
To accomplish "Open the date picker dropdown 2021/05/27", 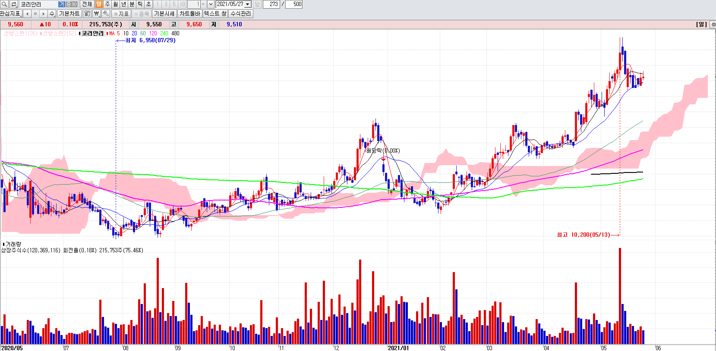I will [248, 4].
